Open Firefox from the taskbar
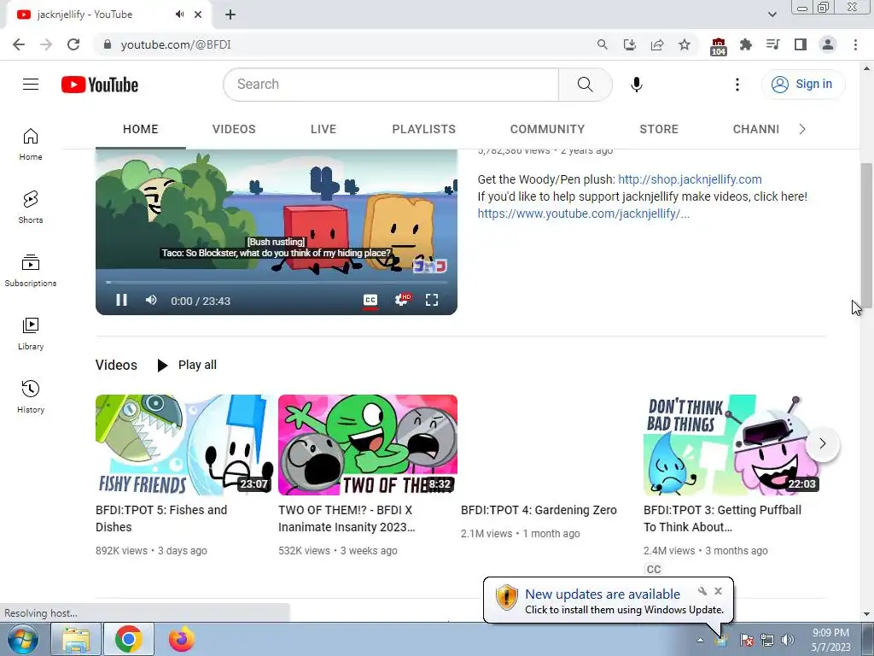 click(181, 639)
